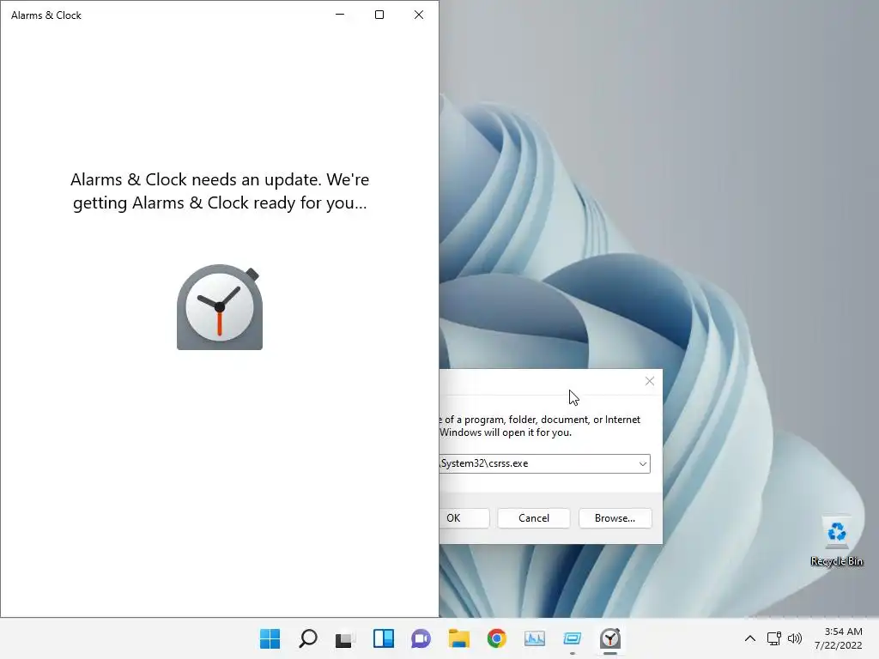Open taskbar Search magnifier
The height and width of the screenshot is (659, 879).
pos(308,638)
